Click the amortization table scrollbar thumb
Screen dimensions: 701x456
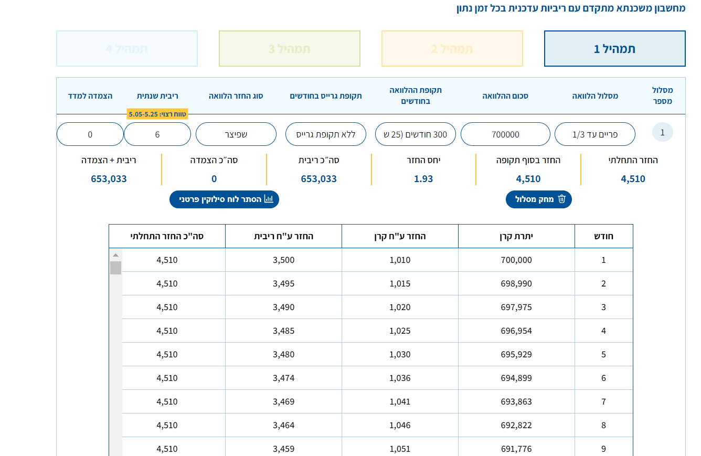(115, 268)
